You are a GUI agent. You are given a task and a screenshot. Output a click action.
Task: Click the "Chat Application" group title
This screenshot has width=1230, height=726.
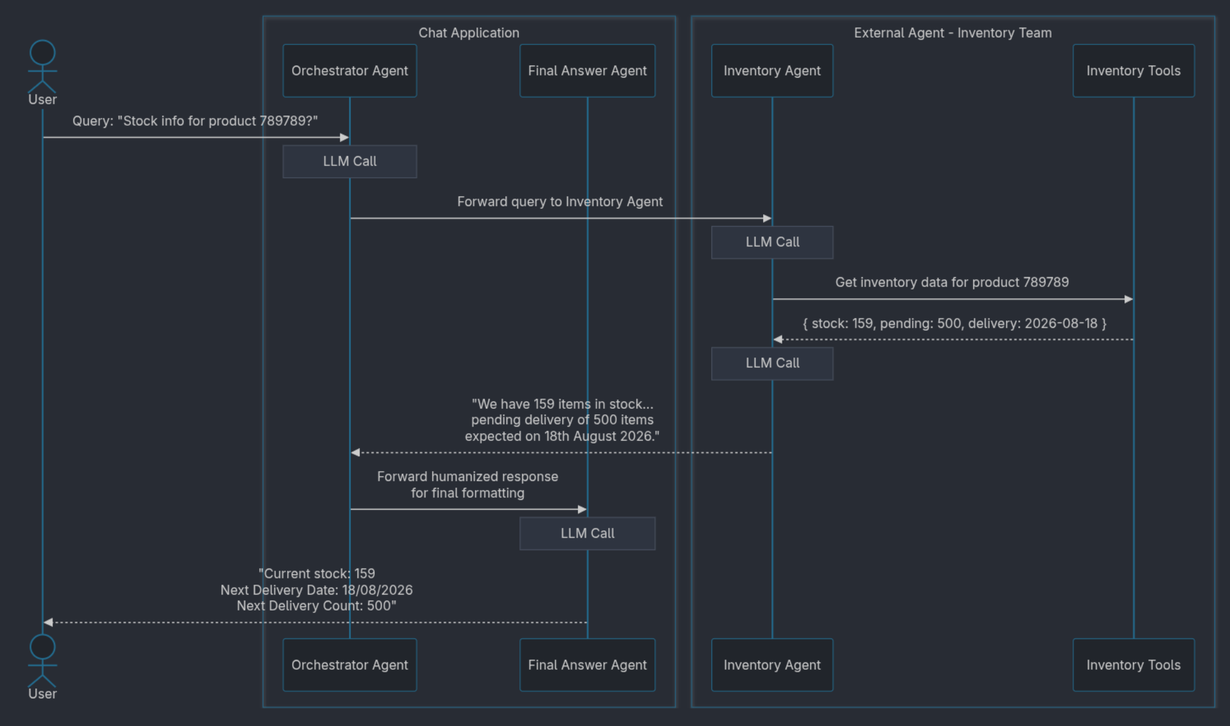(x=469, y=33)
